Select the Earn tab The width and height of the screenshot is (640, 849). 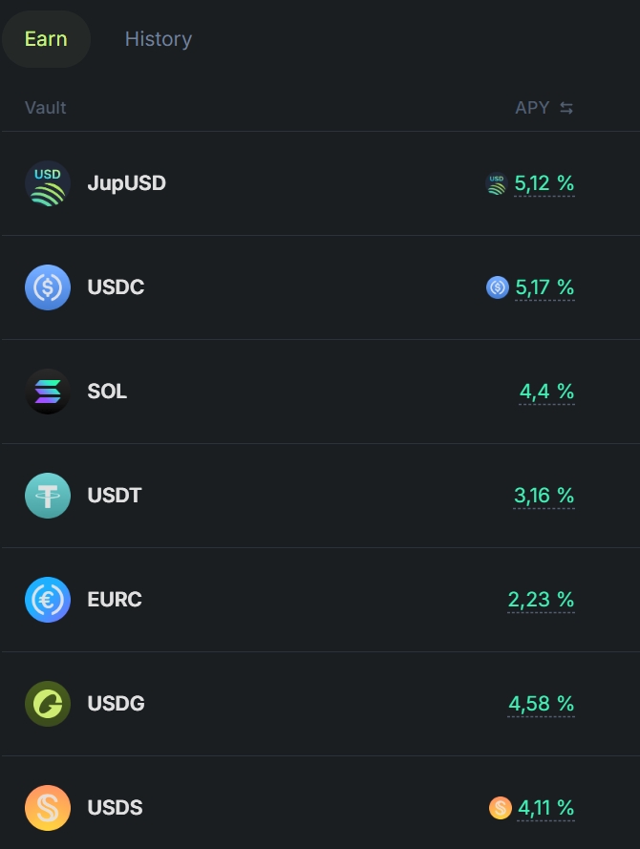point(46,39)
